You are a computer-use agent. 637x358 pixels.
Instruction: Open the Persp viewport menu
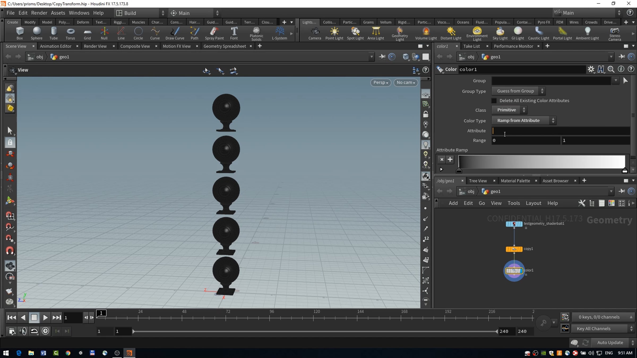381,82
